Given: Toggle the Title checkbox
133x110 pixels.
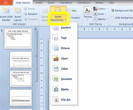Looking at the screenshot, I should (x=69, y=11).
